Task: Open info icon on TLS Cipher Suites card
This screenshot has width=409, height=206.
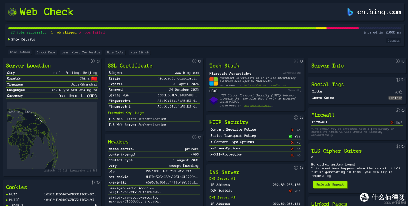Action: pos(398,146)
